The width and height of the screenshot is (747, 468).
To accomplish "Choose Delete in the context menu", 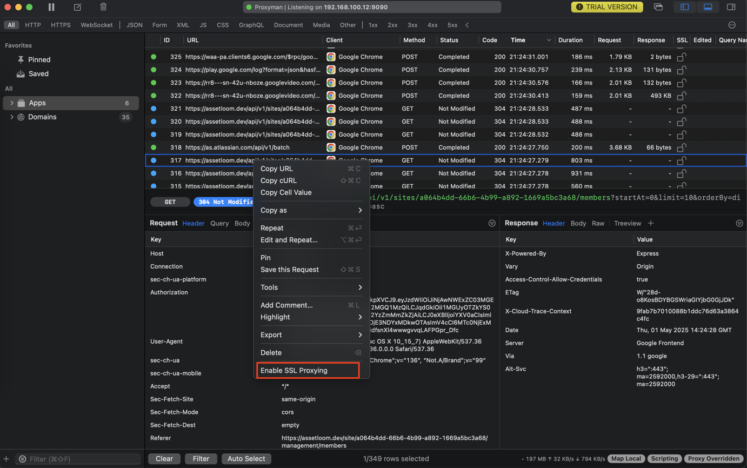I will [311, 353].
